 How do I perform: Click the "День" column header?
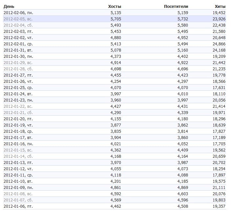click(x=8, y=6)
